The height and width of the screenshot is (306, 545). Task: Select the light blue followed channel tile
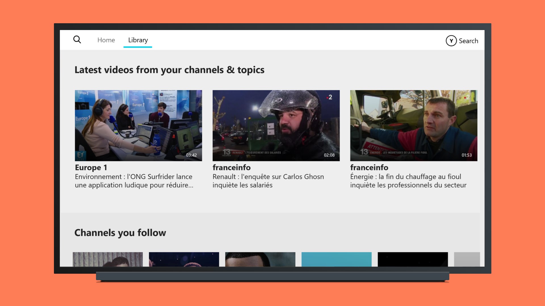coord(336,259)
